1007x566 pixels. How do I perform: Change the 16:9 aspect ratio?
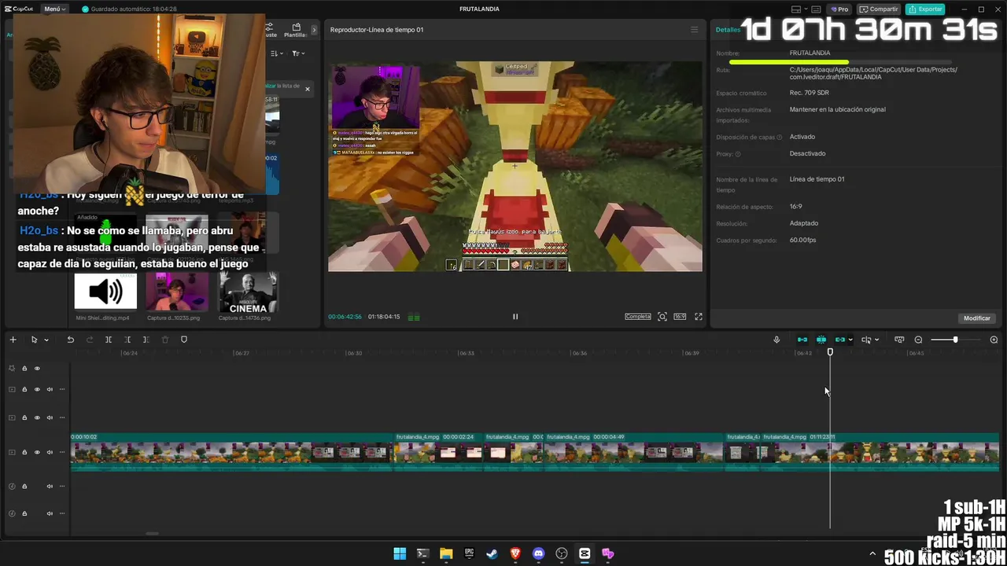[680, 317]
